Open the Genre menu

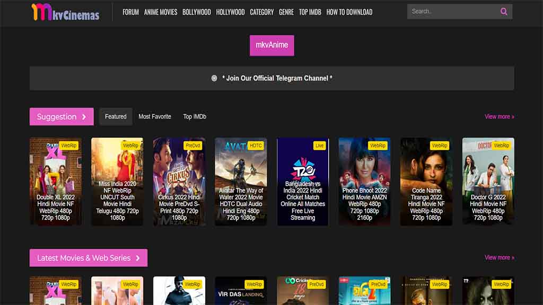click(286, 12)
